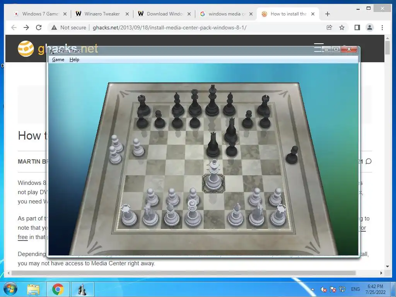396x297 pixels.
Task: Close the Winaero Tweaker tab
Action: (x=127, y=14)
